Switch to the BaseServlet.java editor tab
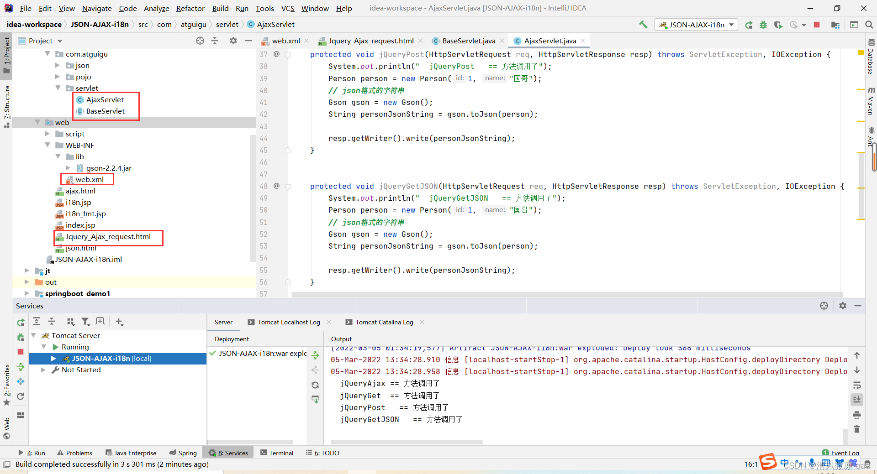Viewport: 877px width, 474px height. 469,41
